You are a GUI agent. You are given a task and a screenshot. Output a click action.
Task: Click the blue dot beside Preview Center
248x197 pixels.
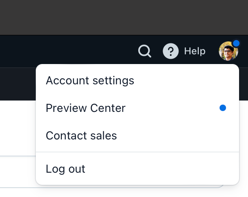[222, 108]
